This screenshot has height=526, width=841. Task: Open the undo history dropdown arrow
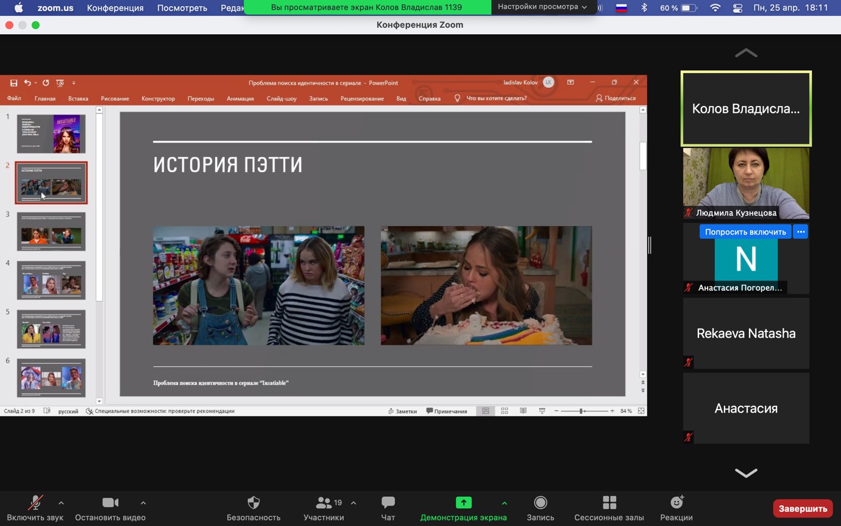[35, 83]
